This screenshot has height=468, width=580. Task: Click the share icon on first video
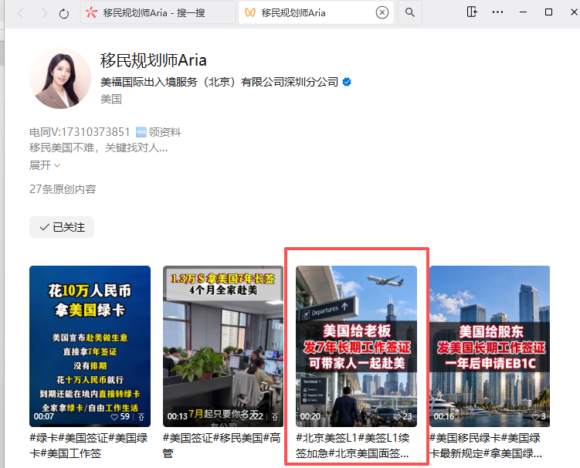click(x=141, y=417)
